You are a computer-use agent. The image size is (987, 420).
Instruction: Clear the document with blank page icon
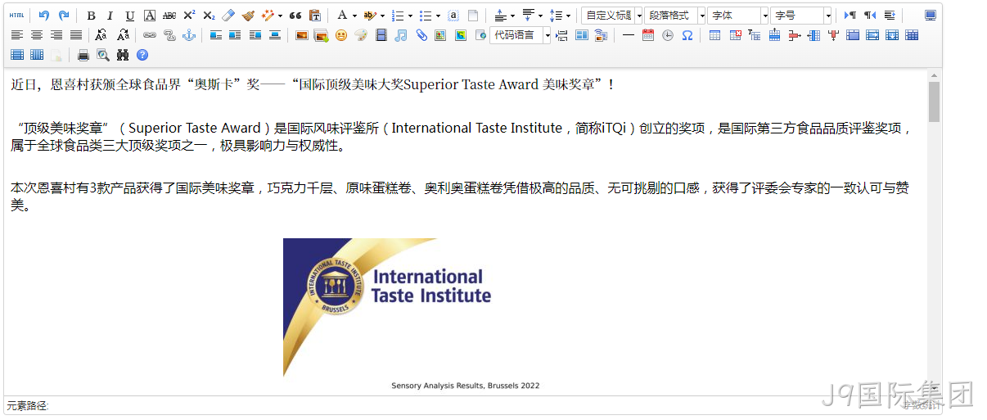pos(473,16)
